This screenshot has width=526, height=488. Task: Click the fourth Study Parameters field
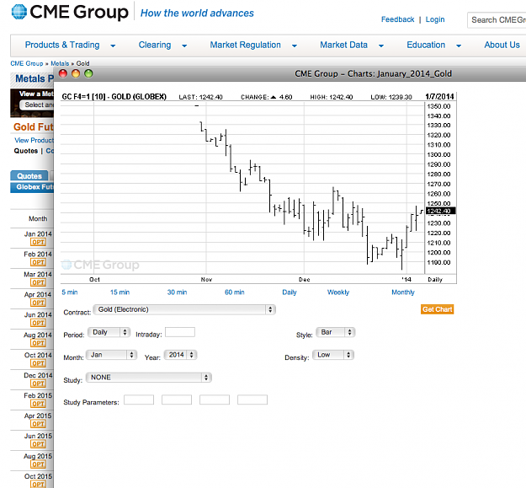pyautogui.click(x=252, y=400)
